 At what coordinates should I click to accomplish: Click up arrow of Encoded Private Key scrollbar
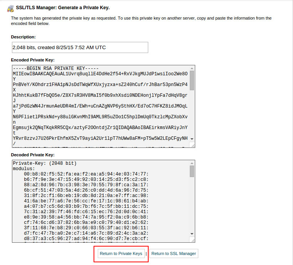coord(192,68)
